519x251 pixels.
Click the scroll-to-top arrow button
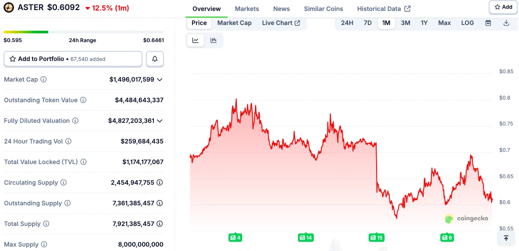[x=506, y=238]
